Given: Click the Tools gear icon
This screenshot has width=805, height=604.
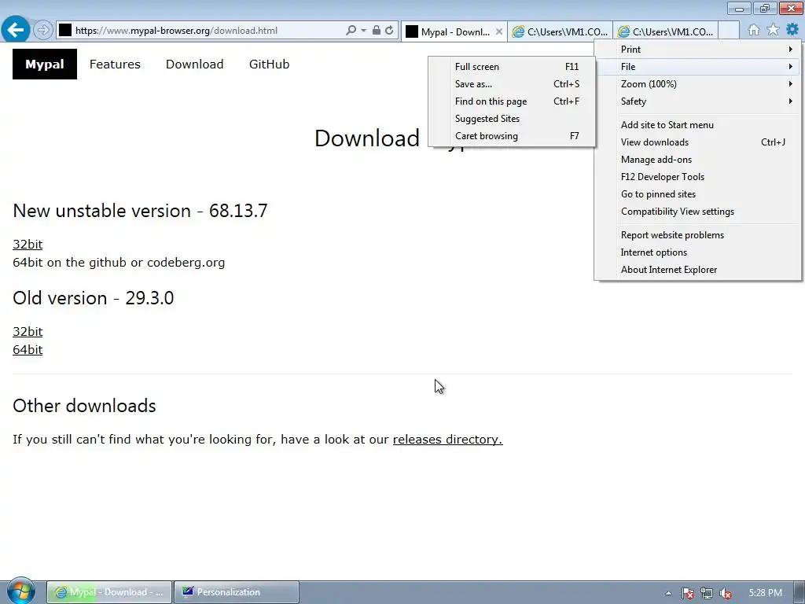Looking at the screenshot, I should 792,29.
